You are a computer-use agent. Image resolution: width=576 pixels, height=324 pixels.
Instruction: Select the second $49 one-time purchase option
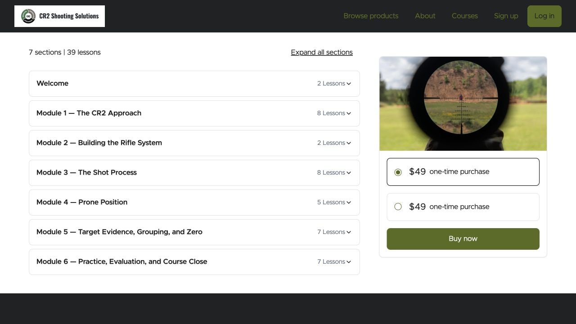[x=463, y=207]
